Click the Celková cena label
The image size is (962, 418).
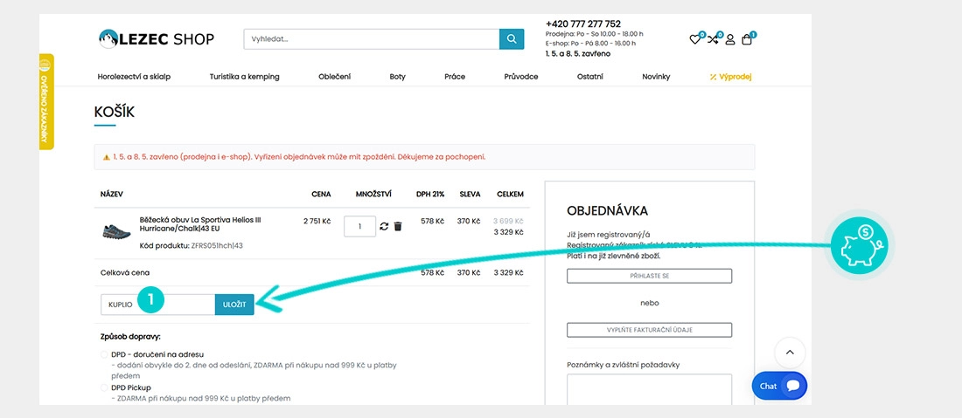tap(125, 272)
